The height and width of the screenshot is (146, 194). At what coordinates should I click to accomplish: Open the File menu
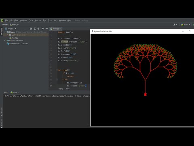[6, 20]
